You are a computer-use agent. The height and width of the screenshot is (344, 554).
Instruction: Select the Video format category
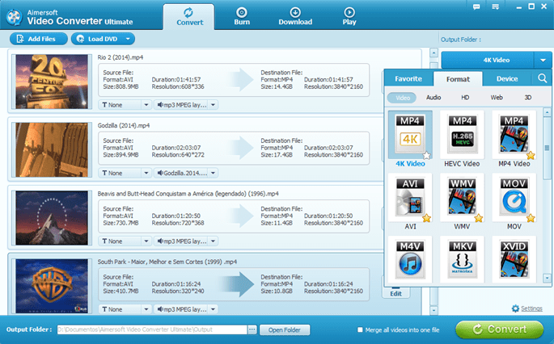(x=403, y=98)
